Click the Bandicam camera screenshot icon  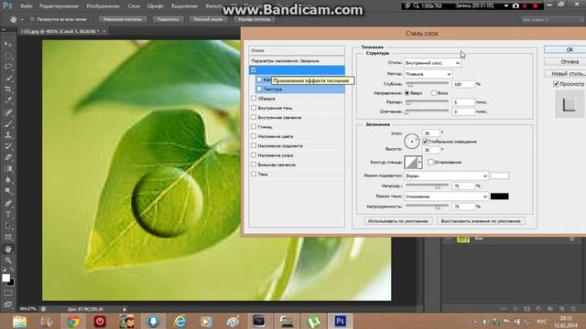(515, 6)
